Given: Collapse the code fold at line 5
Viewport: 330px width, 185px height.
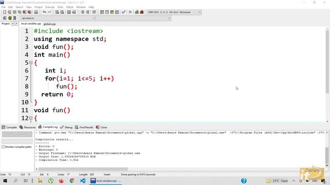Looking at the screenshot, I should pyautogui.click(x=31, y=63).
